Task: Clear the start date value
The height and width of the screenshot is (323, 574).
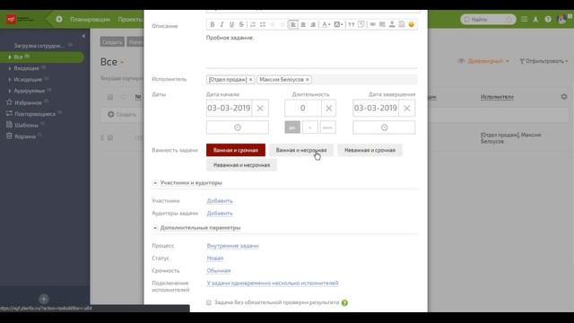Action: coord(260,108)
